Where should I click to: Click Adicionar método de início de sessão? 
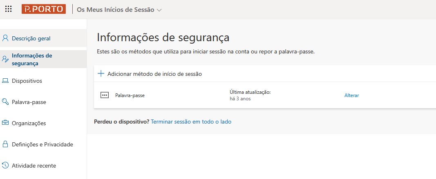[154, 74]
